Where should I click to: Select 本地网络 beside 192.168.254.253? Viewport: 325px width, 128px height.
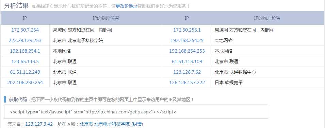click(x=224, y=51)
